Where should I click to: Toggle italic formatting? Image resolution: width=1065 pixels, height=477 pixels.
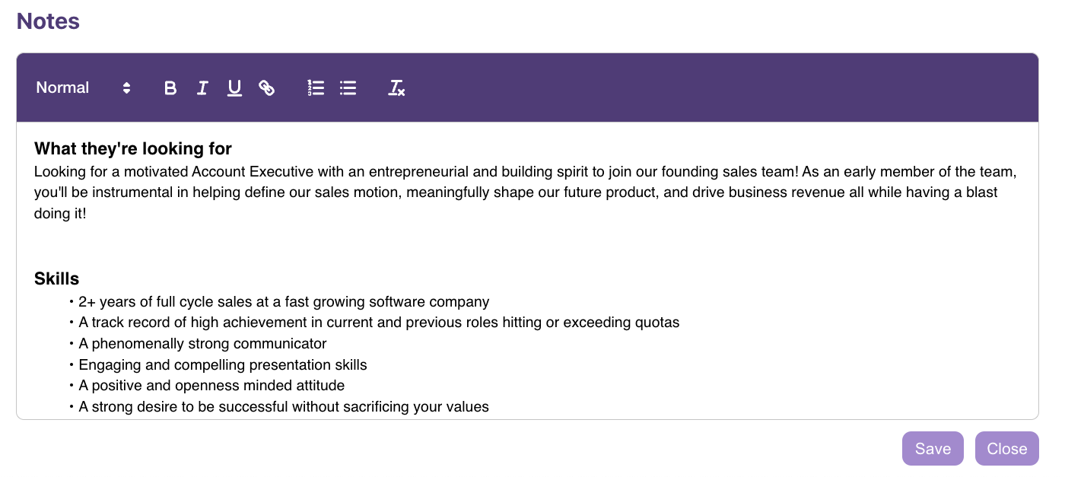click(202, 88)
